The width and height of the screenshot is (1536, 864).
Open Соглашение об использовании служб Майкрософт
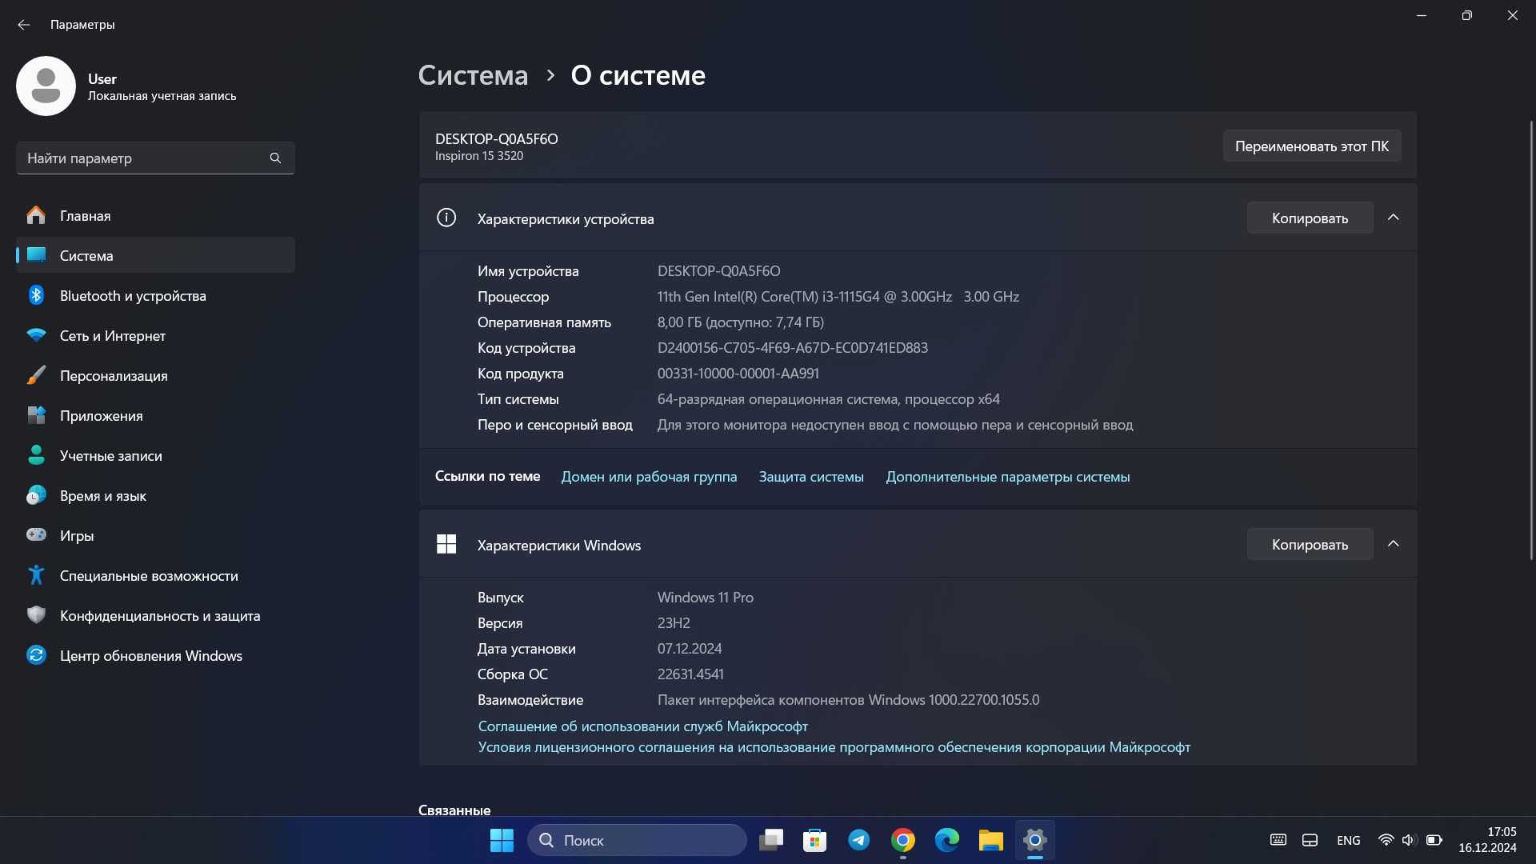click(x=642, y=726)
